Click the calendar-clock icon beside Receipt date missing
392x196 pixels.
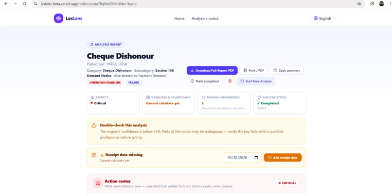(94, 155)
